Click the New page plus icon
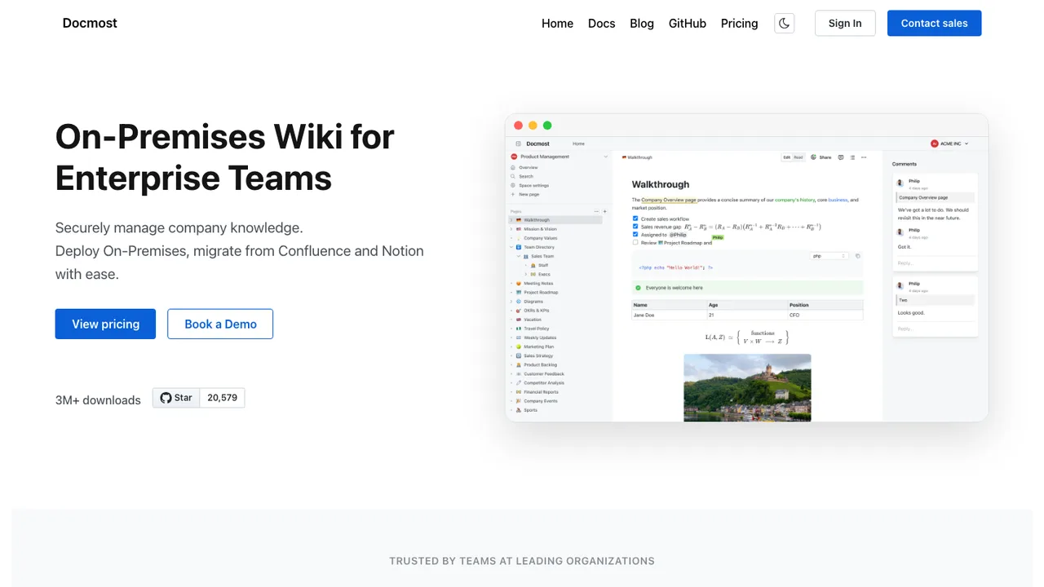Image resolution: width=1044 pixels, height=587 pixels. 513,194
